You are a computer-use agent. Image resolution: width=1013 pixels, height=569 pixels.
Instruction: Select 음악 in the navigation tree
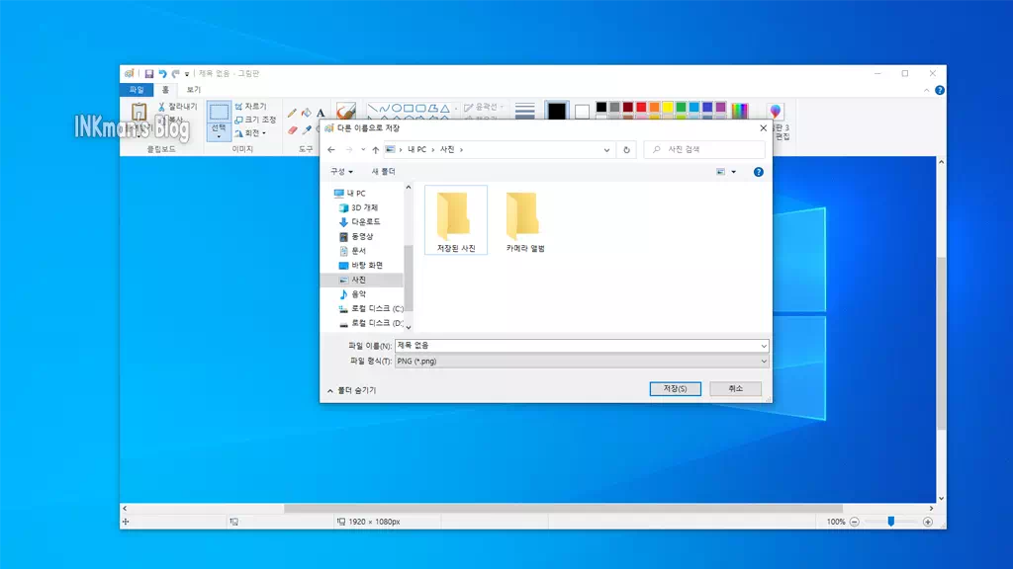[x=353, y=294]
